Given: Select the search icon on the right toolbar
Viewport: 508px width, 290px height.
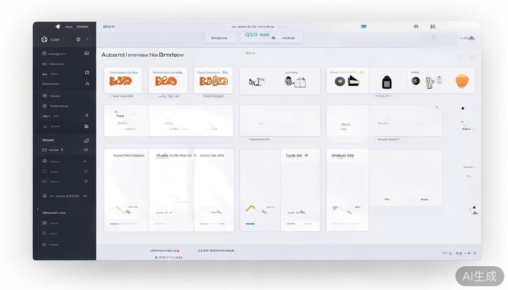Looking at the screenshot, I should tap(434, 37).
